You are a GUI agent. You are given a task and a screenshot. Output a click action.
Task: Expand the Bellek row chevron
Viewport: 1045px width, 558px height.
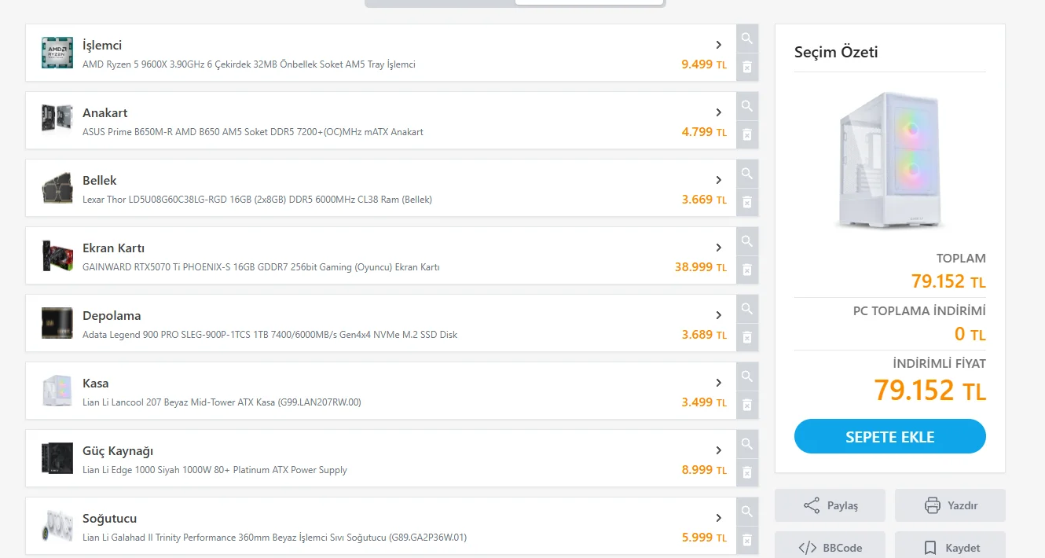point(719,180)
